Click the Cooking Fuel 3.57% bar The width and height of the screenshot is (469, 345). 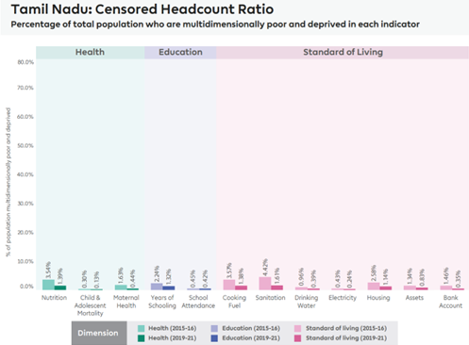(x=229, y=285)
